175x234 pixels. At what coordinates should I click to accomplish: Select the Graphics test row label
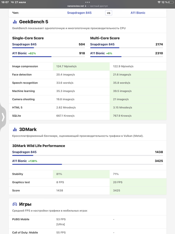click(x=21, y=182)
